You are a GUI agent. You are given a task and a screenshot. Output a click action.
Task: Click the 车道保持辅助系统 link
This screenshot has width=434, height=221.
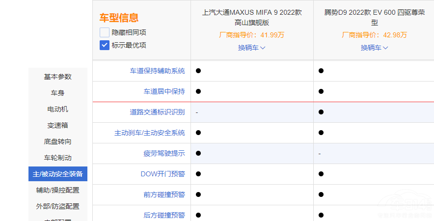click(x=157, y=71)
